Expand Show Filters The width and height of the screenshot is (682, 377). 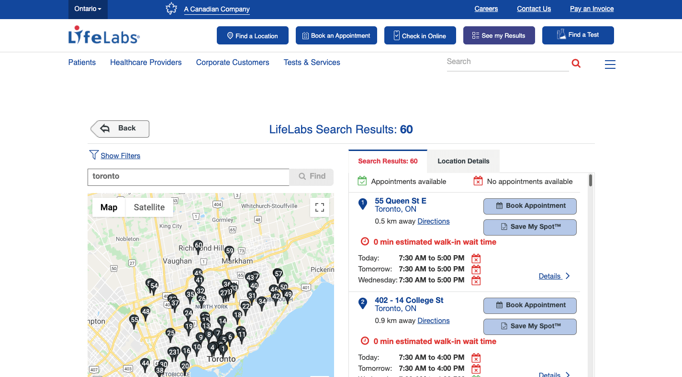coord(121,156)
